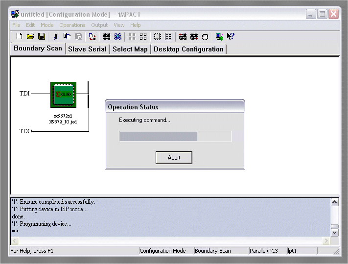This screenshot has width=348, height=264.
Task: Click the TDO label in chain view
Action: [x=25, y=131]
